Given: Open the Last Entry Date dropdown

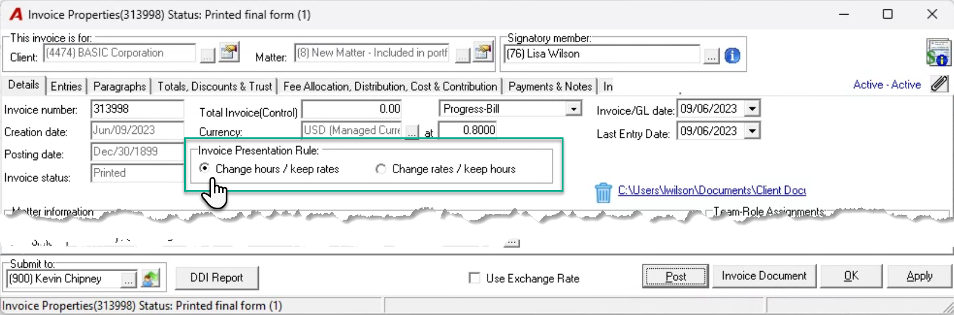Looking at the screenshot, I should click(752, 131).
